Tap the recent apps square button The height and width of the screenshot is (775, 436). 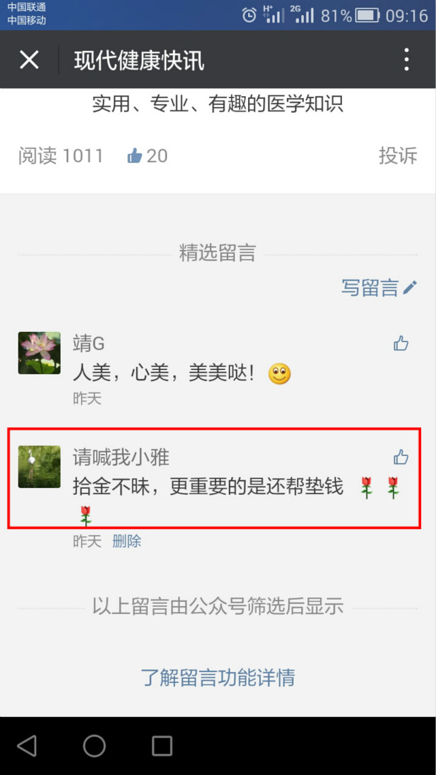pos(162,745)
